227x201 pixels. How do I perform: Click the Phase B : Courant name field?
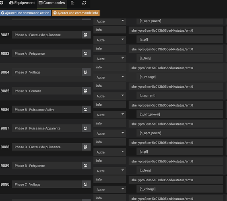47,91
